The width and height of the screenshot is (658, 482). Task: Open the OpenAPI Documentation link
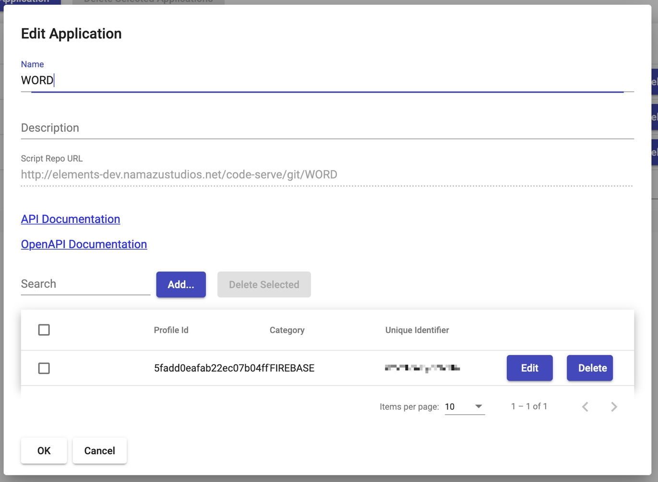point(84,244)
